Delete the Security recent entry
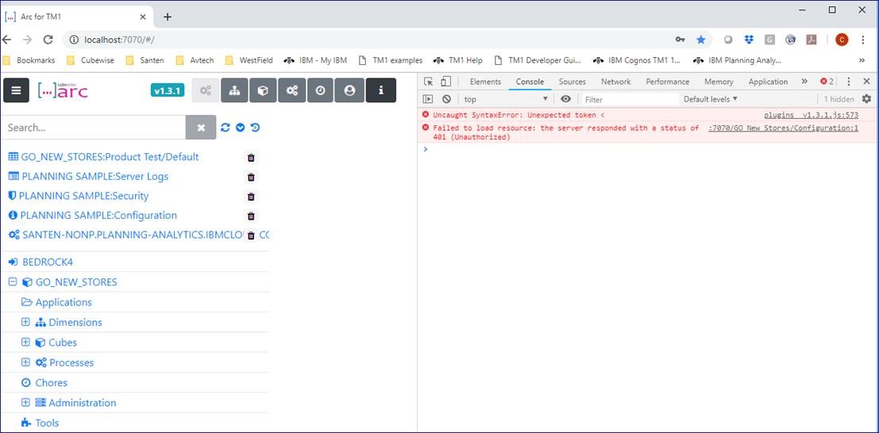 pos(251,197)
